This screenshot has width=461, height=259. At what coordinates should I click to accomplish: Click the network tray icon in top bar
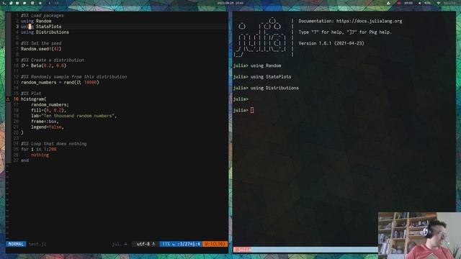[x=388, y=3]
